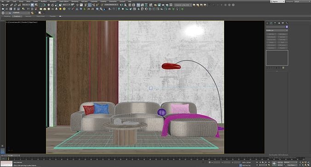Open the Sign In dropdown
This screenshot has width=311, height=167.
tap(278, 1)
